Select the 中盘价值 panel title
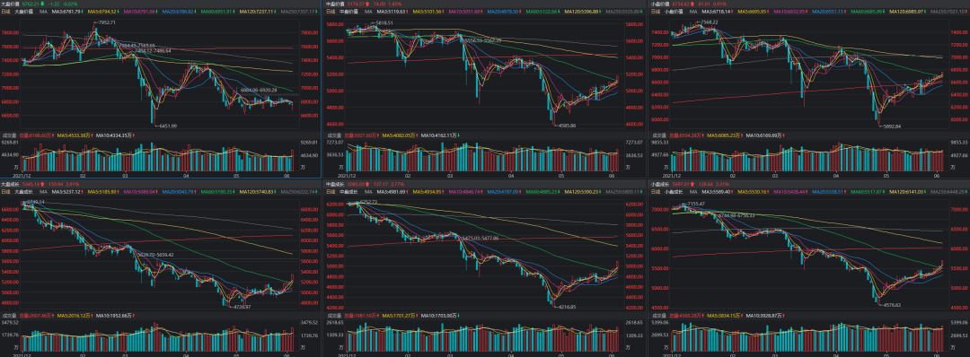The width and height of the screenshot is (970, 357). click(x=331, y=4)
